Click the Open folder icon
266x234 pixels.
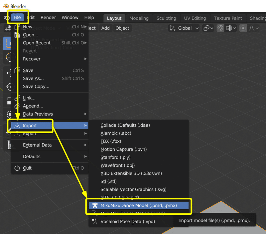click(x=17, y=35)
